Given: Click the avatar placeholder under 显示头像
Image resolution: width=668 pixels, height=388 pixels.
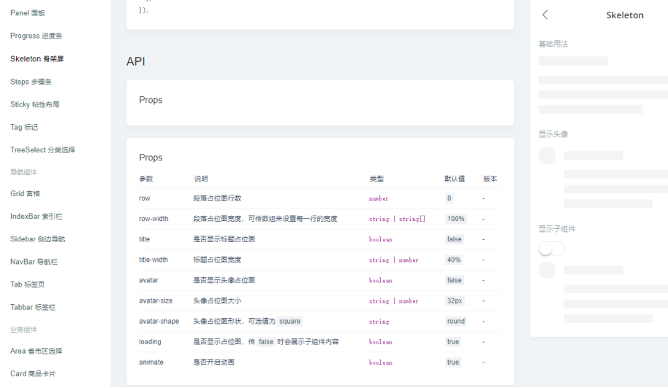Looking at the screenshot, I should 547,155.
